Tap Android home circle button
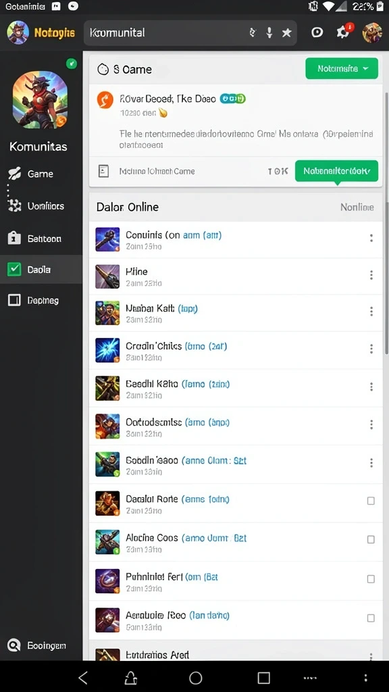 click(x=195, y=678)
